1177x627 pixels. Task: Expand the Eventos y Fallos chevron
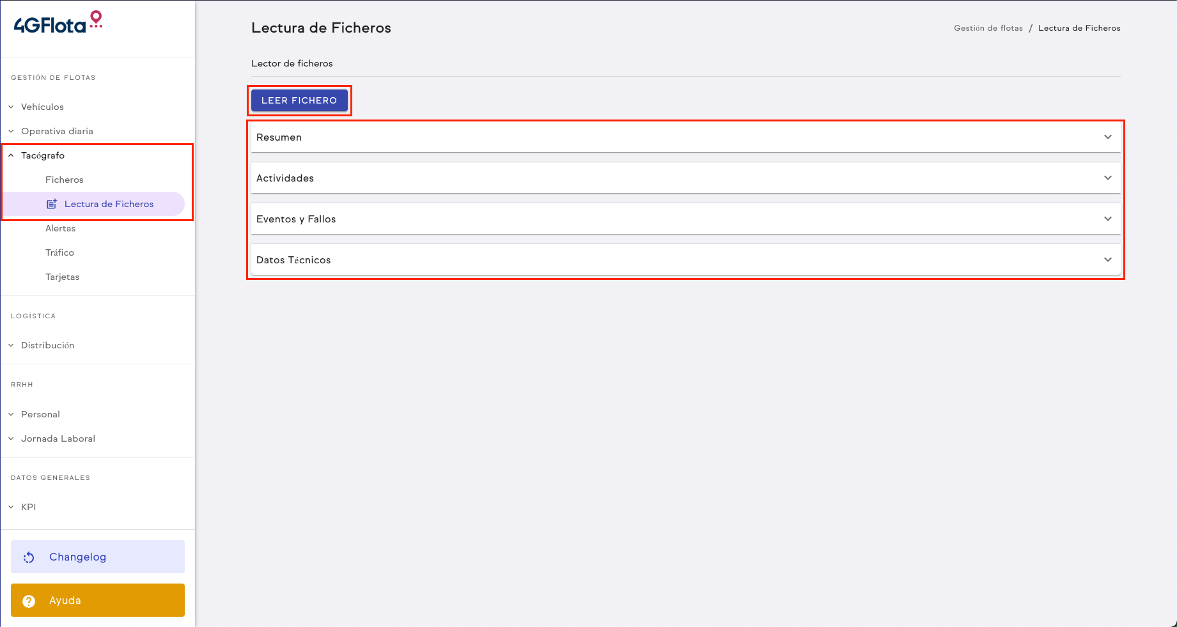pyautogui.click(x=1107, y=219)
